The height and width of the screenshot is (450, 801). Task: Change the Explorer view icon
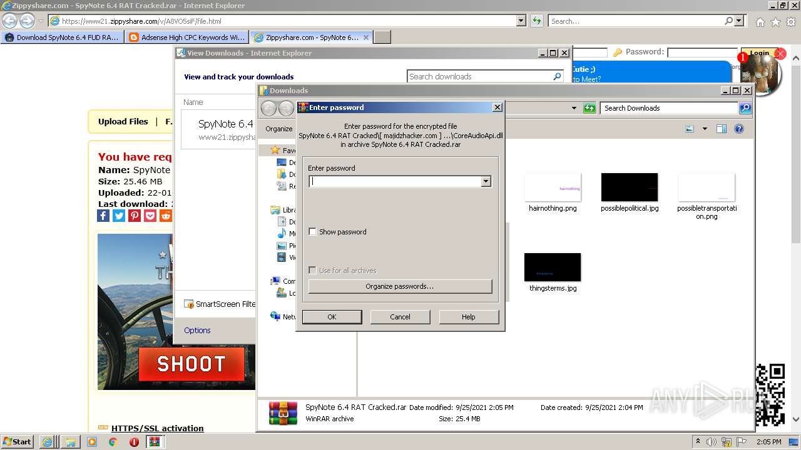pos(690,129)
